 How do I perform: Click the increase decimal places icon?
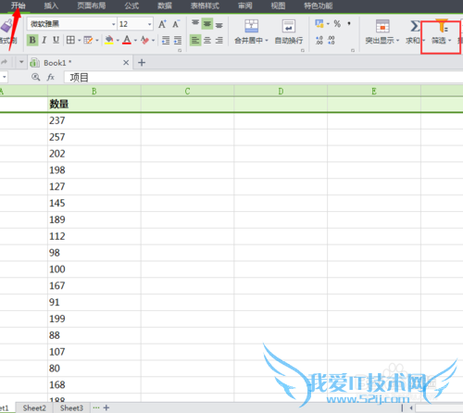pos(319,40)
